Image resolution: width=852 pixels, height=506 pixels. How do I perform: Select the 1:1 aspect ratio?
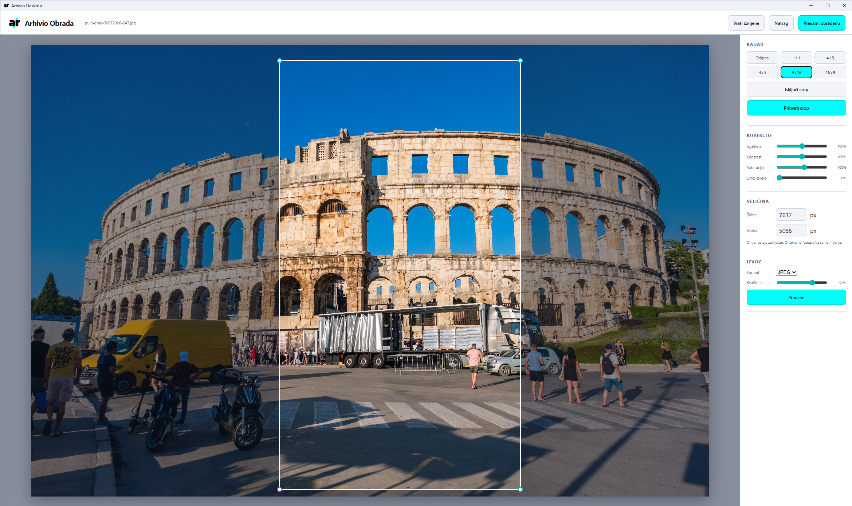tap(796, 58)
